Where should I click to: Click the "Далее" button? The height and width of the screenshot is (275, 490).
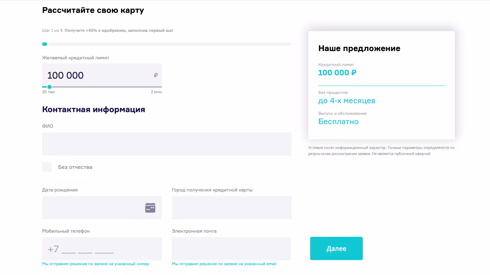(336, 248)
